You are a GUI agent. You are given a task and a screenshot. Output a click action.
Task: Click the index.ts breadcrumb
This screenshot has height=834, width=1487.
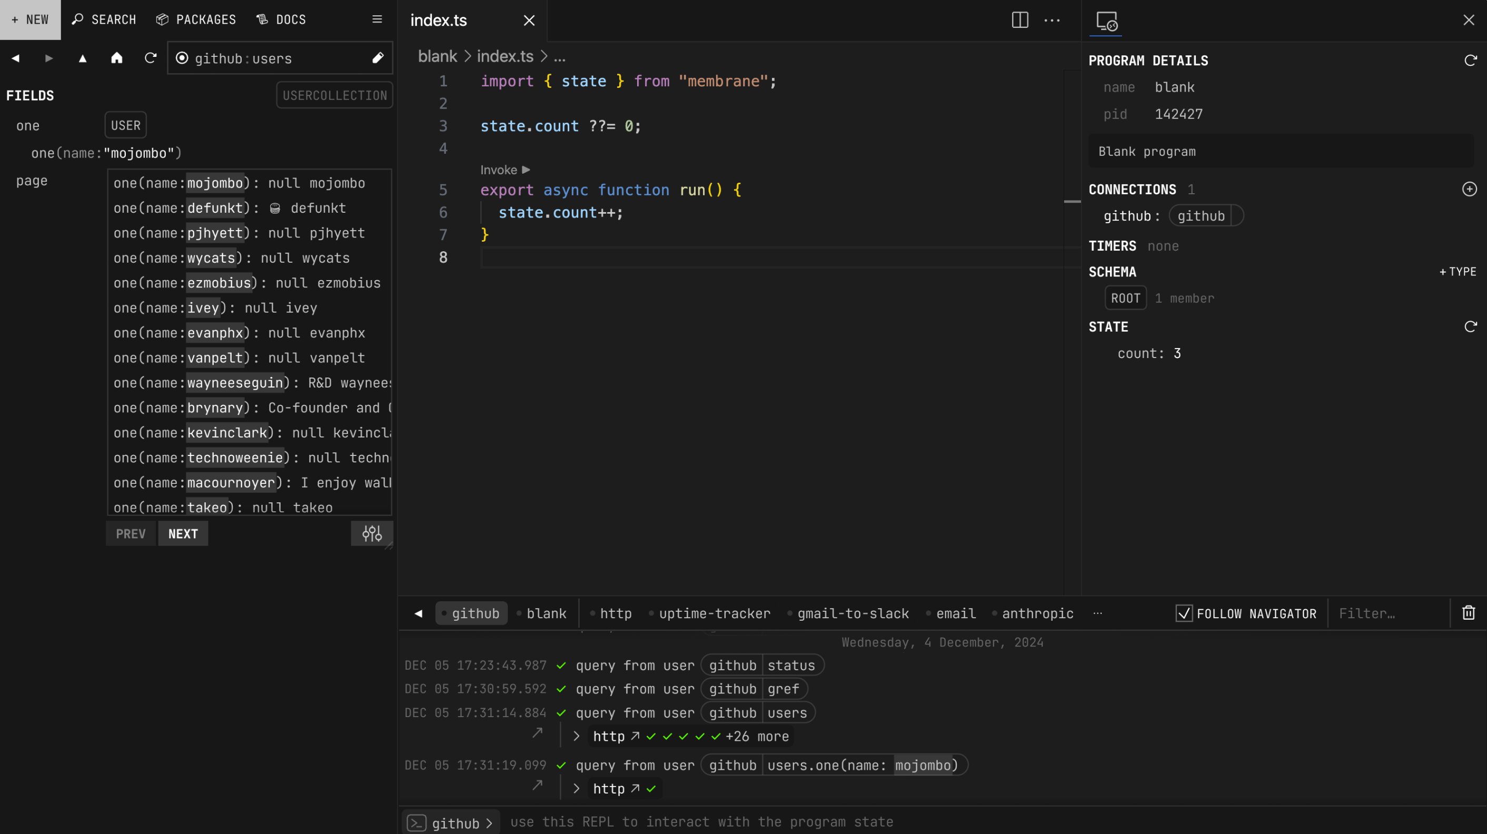coord(505,56)
